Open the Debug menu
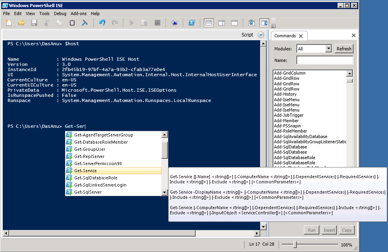388x252 pixels. [60, 13]
